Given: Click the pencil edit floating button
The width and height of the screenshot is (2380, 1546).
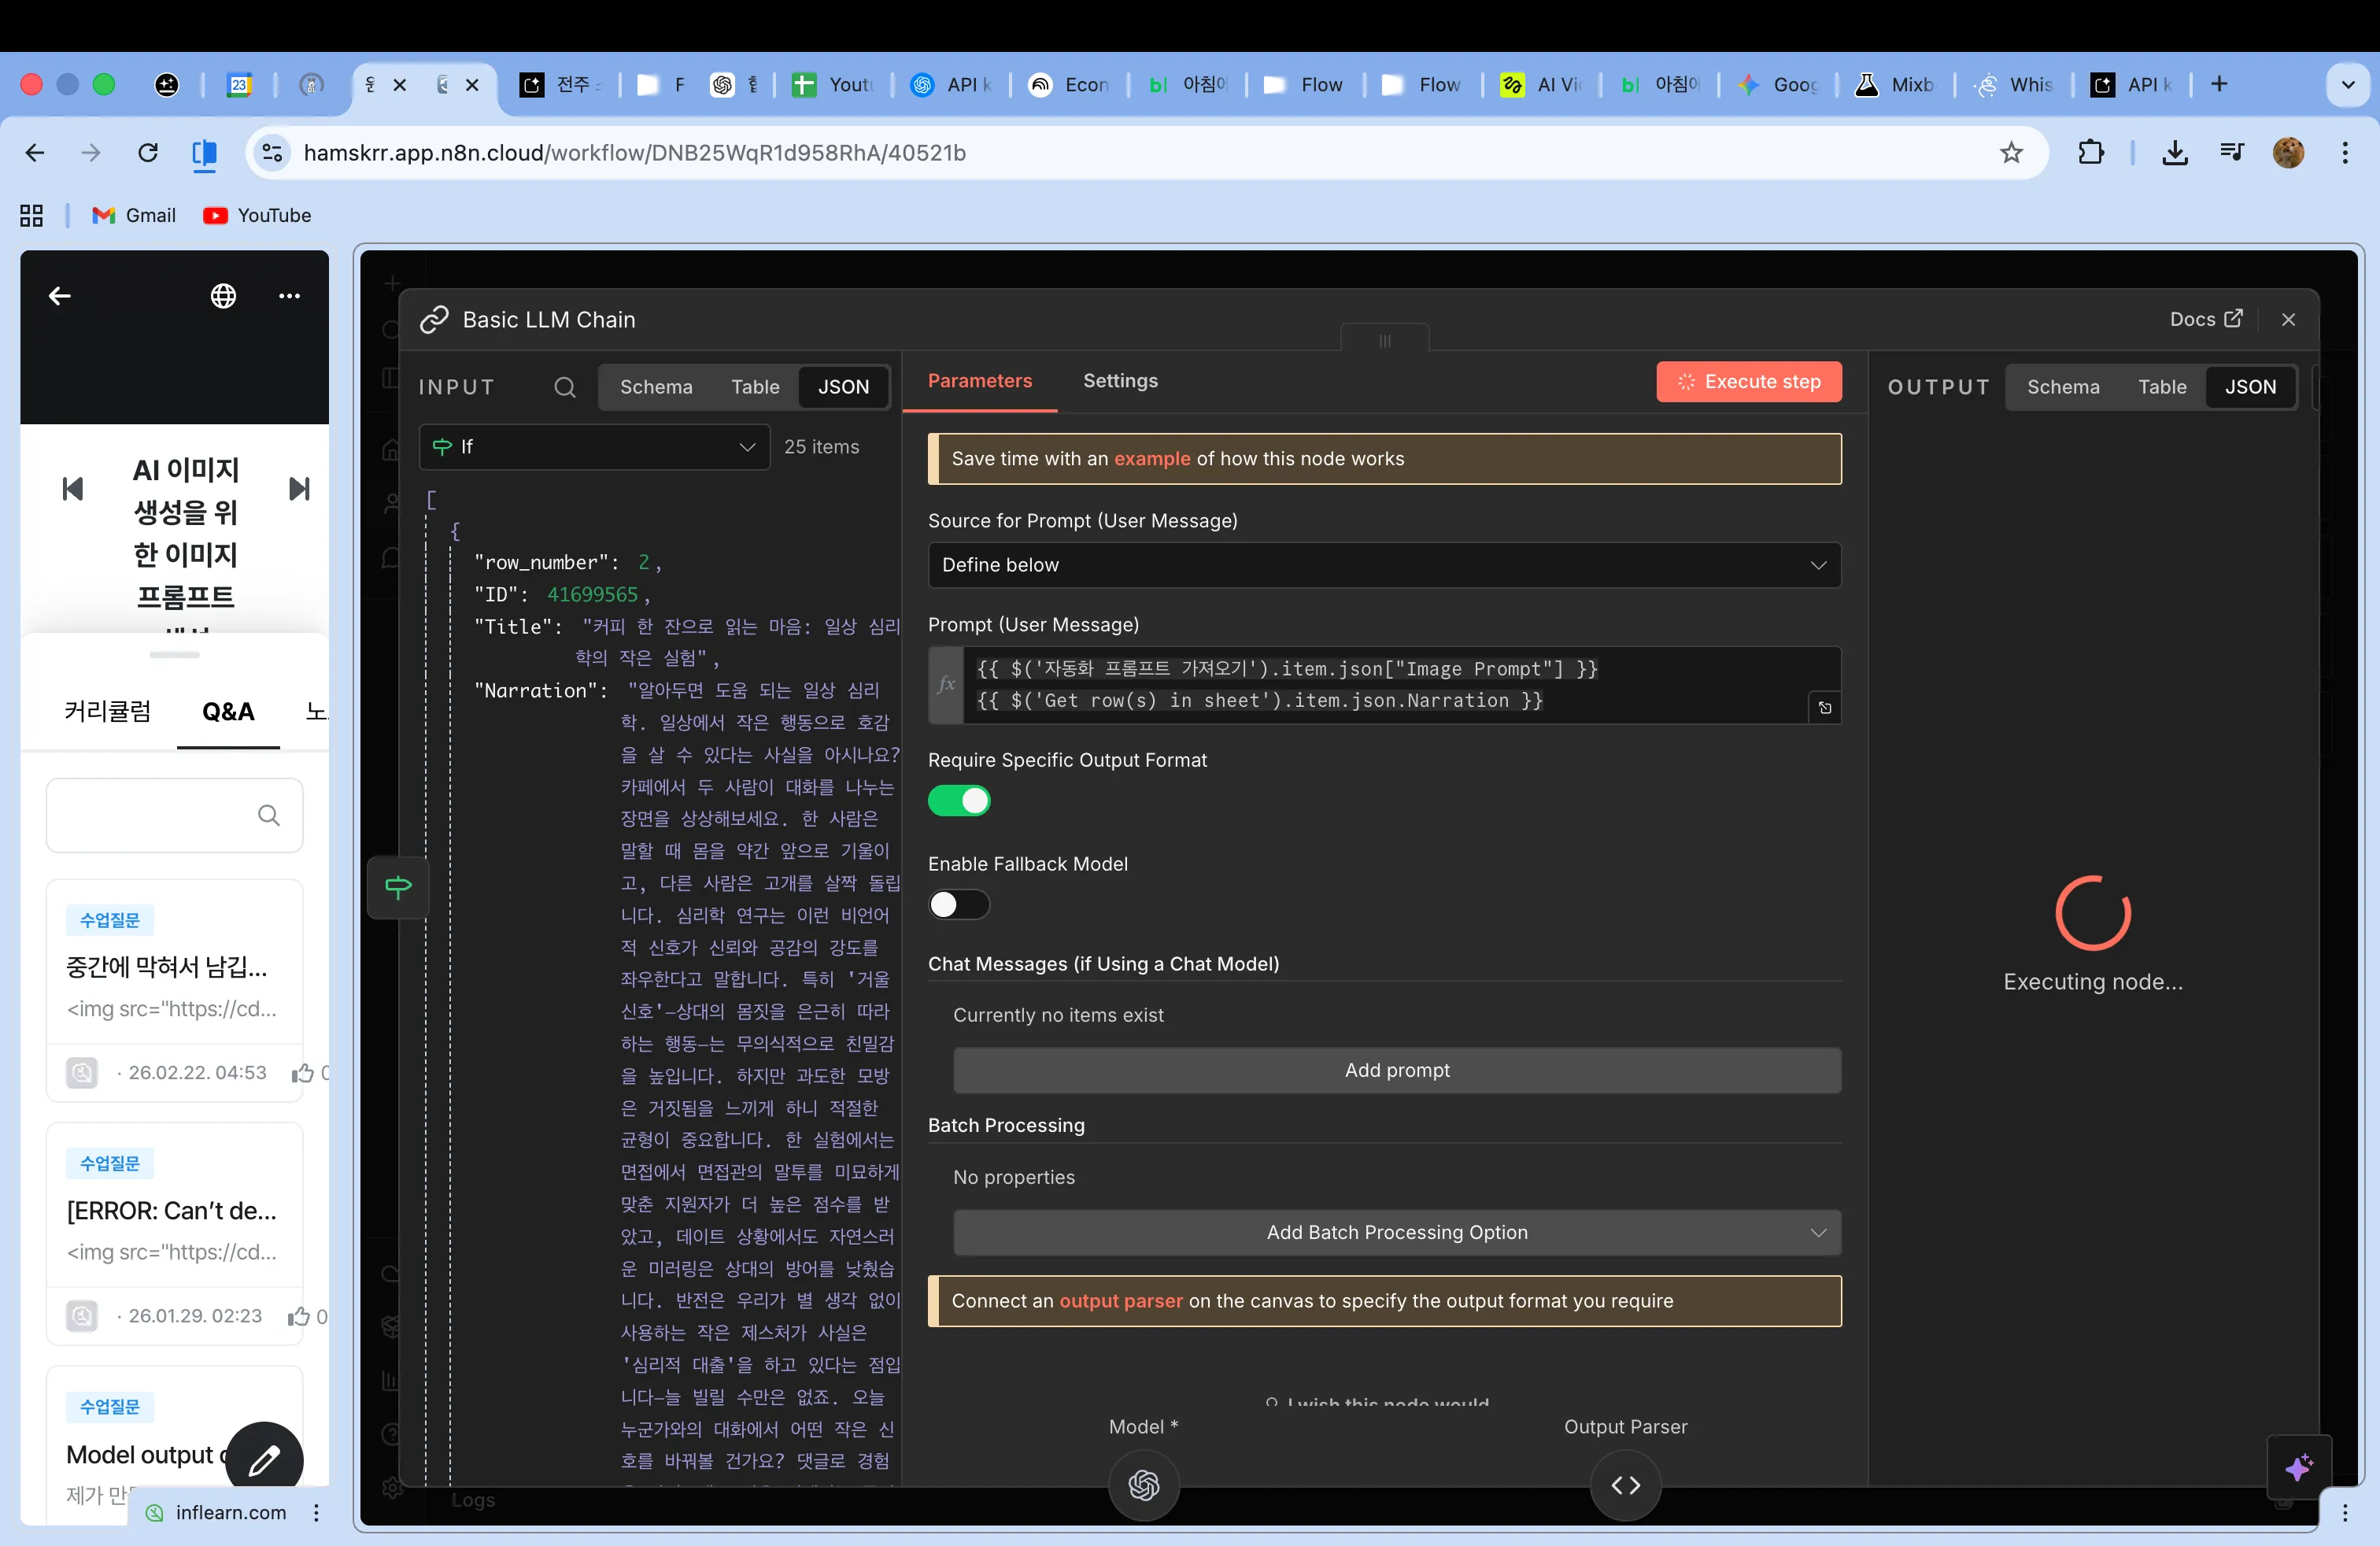Looking at the screenshot, I should [x=264, y=1460].
